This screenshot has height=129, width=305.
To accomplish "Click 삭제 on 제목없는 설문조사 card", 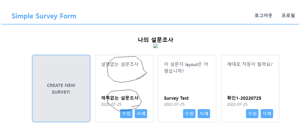I will pyautogui.click(x=141, y=114).
